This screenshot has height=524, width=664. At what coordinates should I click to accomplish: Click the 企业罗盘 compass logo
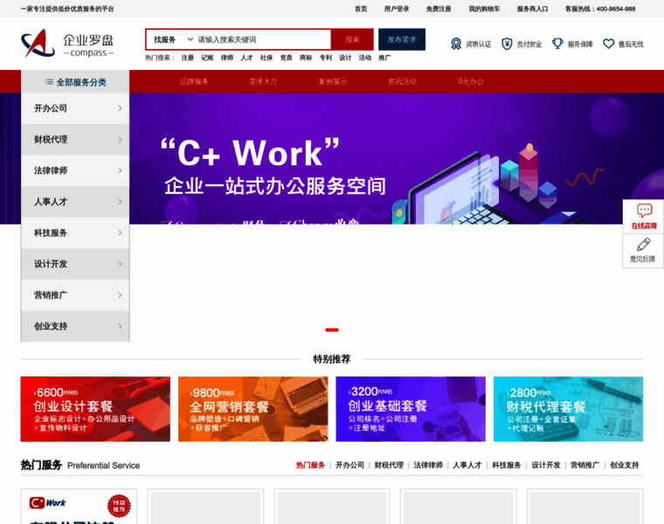[x=67, y=43]
